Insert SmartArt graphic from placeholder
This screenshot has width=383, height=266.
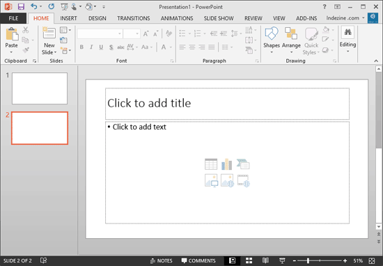(243, 164)
